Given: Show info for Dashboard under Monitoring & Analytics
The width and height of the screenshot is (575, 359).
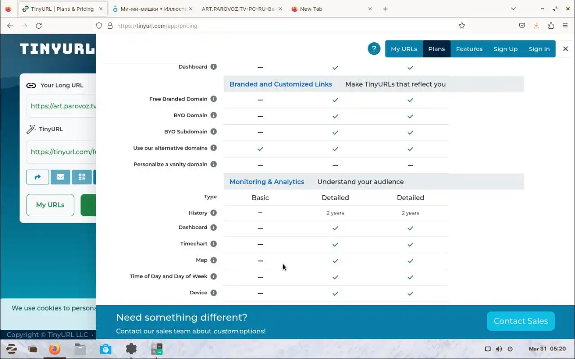Looking at the screenshot, I should point(214,228).
